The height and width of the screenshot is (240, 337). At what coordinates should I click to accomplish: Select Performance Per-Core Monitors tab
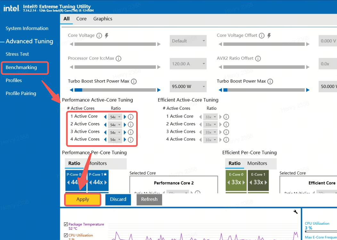(x=98, y=164)
